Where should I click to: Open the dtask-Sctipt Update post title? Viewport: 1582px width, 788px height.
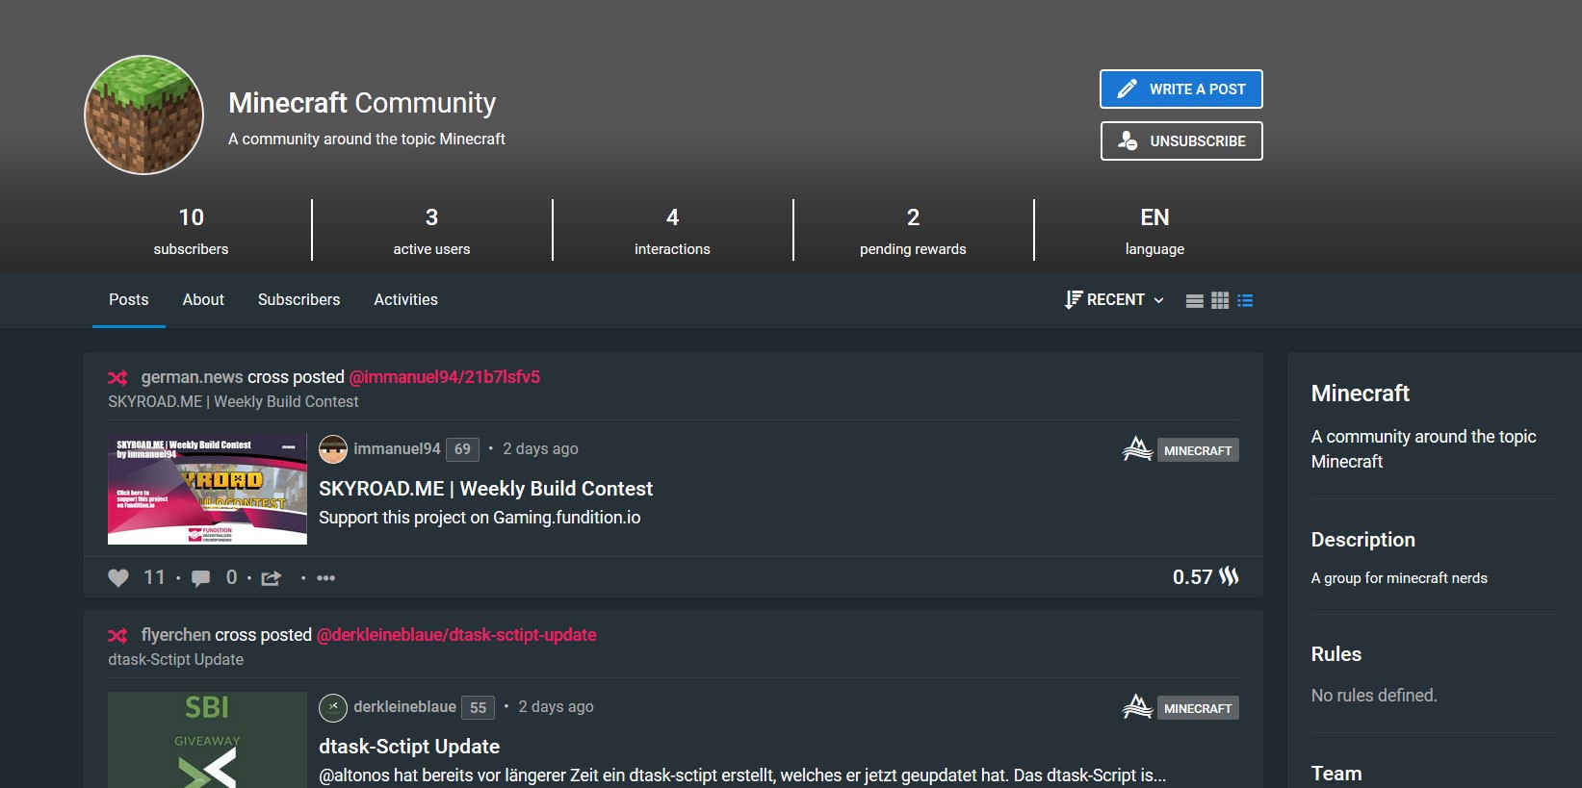(x=409, y=747)
